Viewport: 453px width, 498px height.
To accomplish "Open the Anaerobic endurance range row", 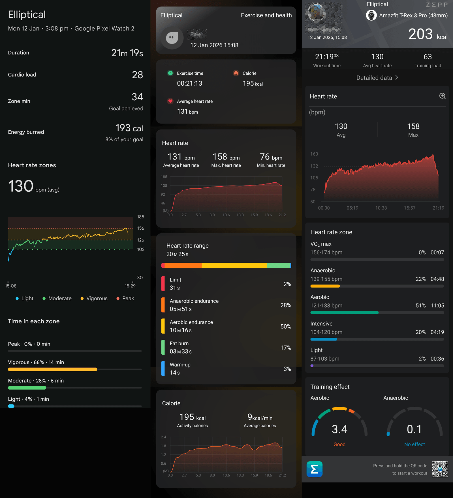I will (x=226, y=305).
